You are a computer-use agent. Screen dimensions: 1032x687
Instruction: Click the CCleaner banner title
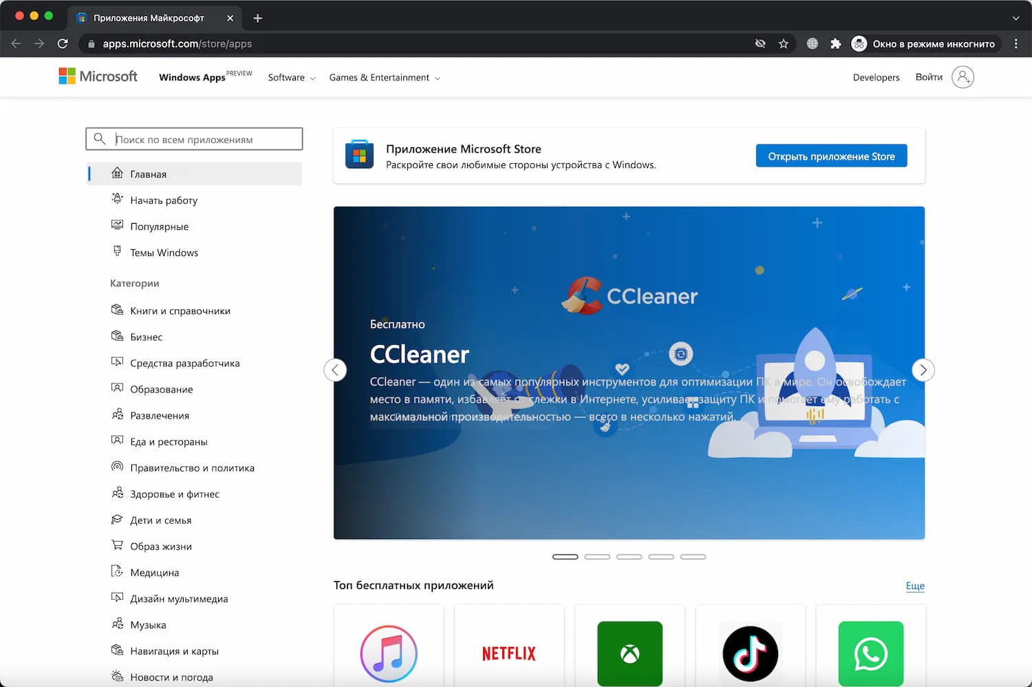point(420,355)
